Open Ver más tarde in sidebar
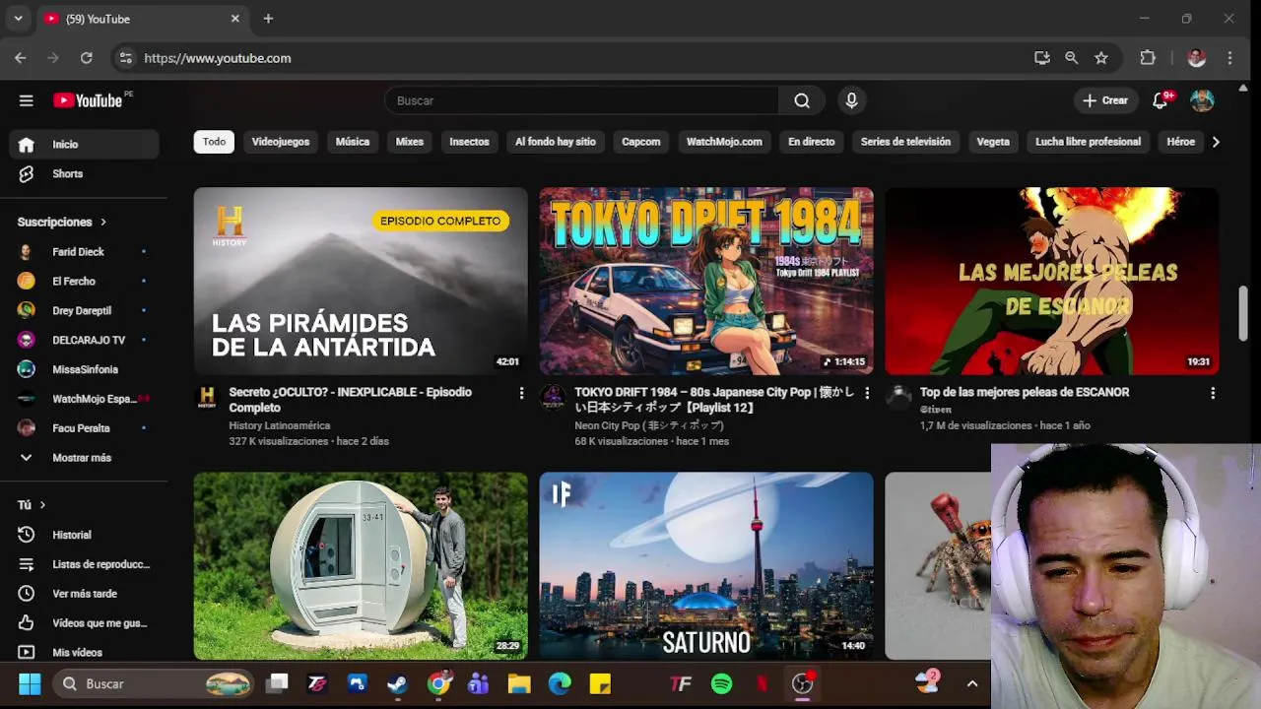 coord(85,594)
